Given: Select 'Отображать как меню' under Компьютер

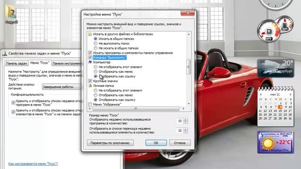Looking at the screenshot, I should (95, 71).
